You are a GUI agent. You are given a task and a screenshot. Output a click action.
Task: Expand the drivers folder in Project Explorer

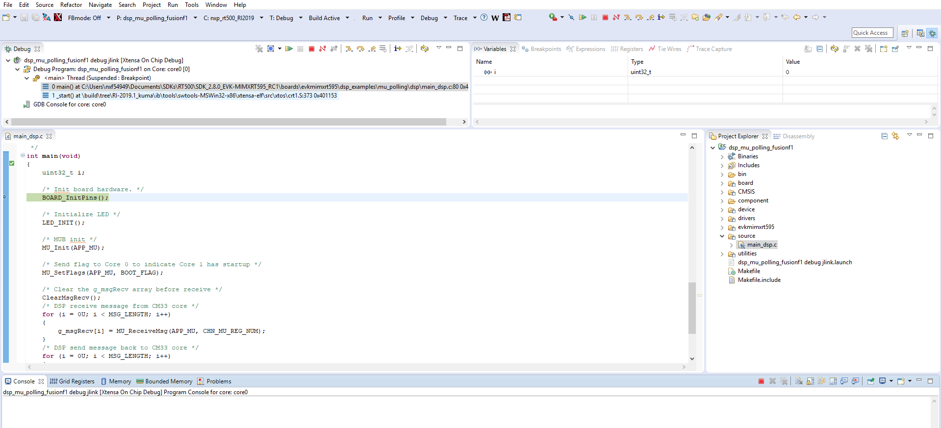(722, 219)
